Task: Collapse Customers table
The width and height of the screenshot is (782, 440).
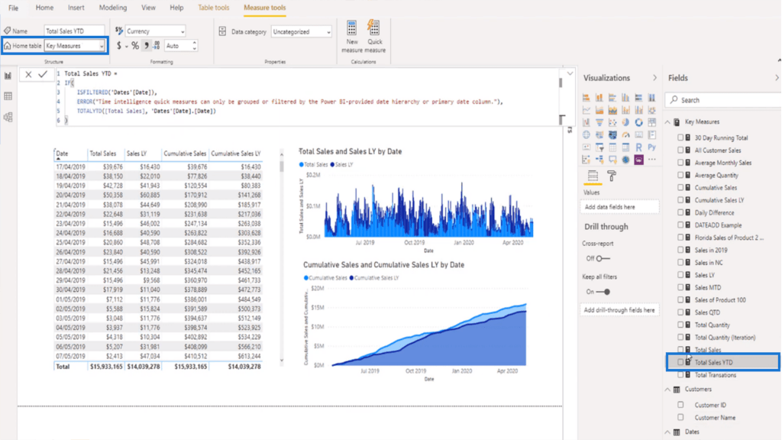Action: pos(667,389)
